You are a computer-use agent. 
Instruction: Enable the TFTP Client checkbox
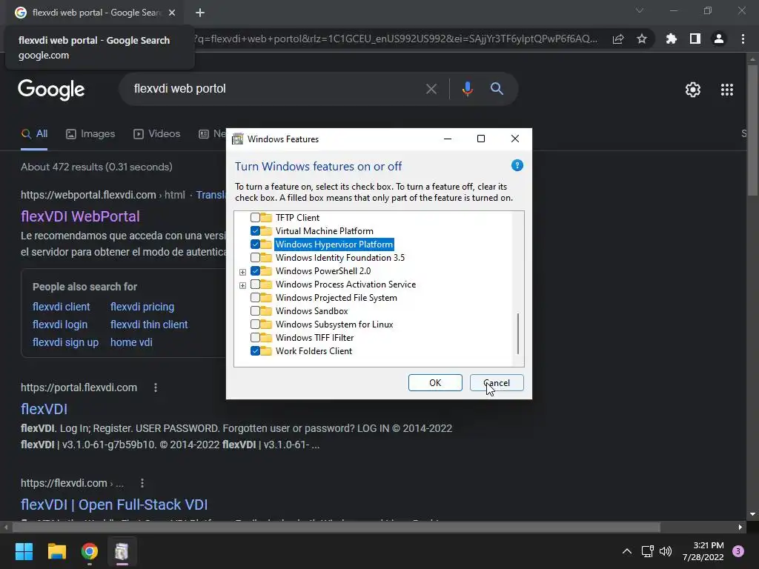(x=255, y=218)
